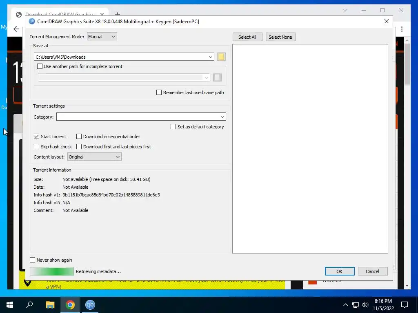Click the save path folder browse icon
This screenshot has height=313, width=418.
pos(221,57)
